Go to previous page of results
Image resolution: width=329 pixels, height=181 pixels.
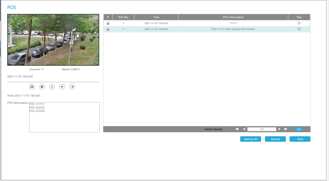pyautogui.click(x=244, y=129)
